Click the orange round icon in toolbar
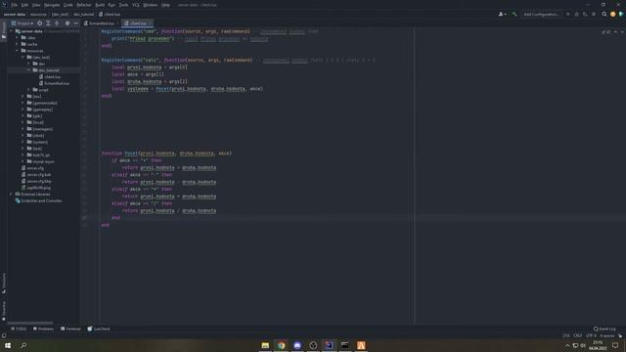The width and height of the screenshot is (626, 352). click(x=613, y=14)
